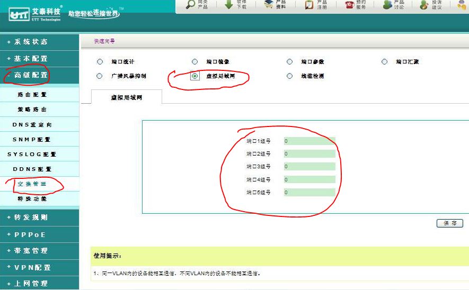Focus the 端口5组号 input field

pos(309,192)
